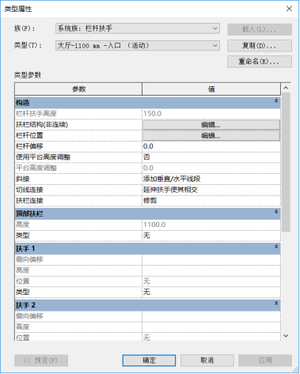Click the 应用 apply button
This screenshot has height=374, width=300.
click(265, 361)
